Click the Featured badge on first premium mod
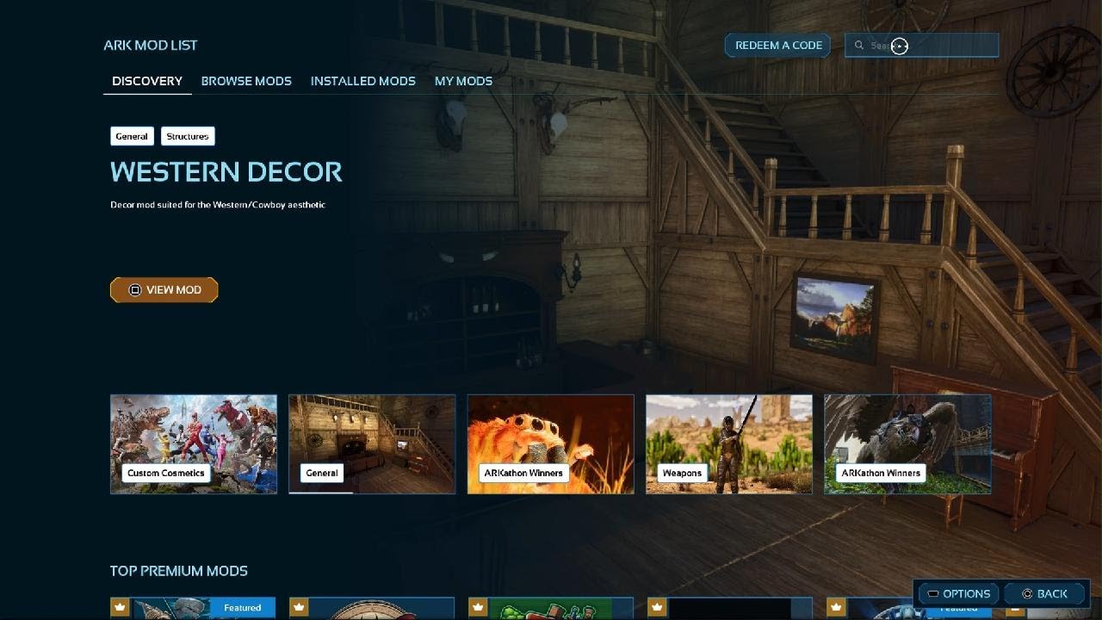 [243, 608]
